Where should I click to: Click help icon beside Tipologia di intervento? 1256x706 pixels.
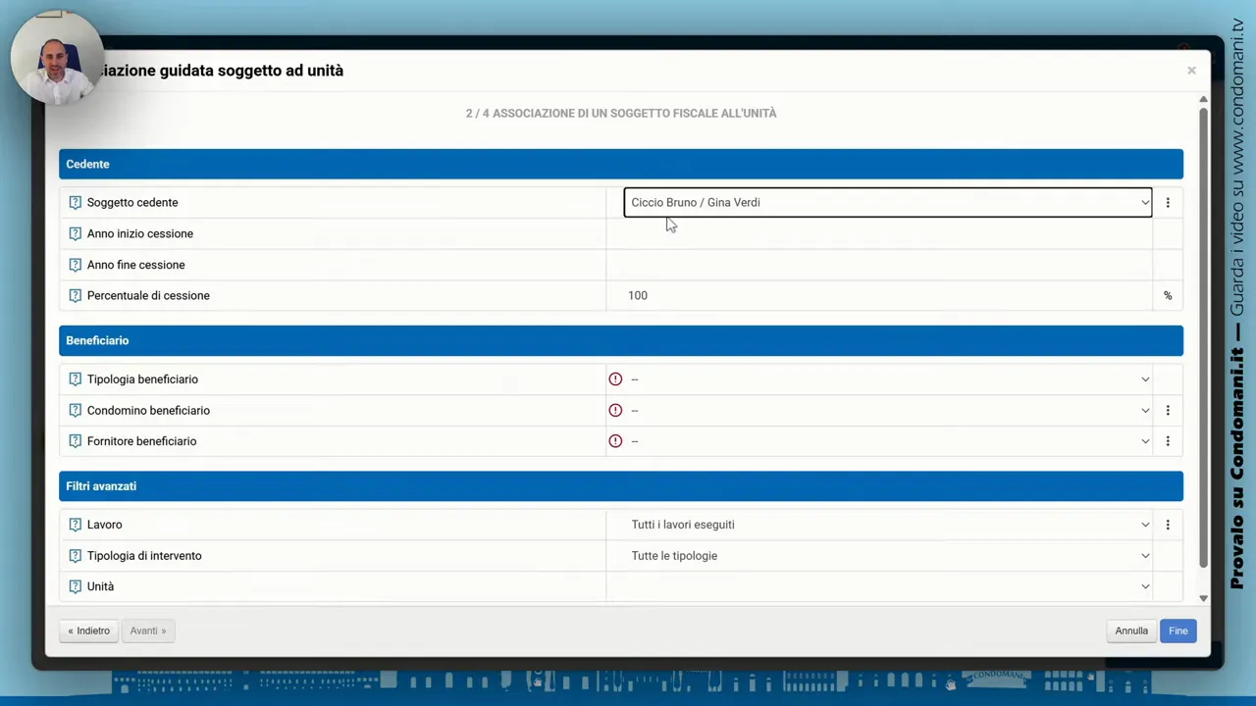75,556
